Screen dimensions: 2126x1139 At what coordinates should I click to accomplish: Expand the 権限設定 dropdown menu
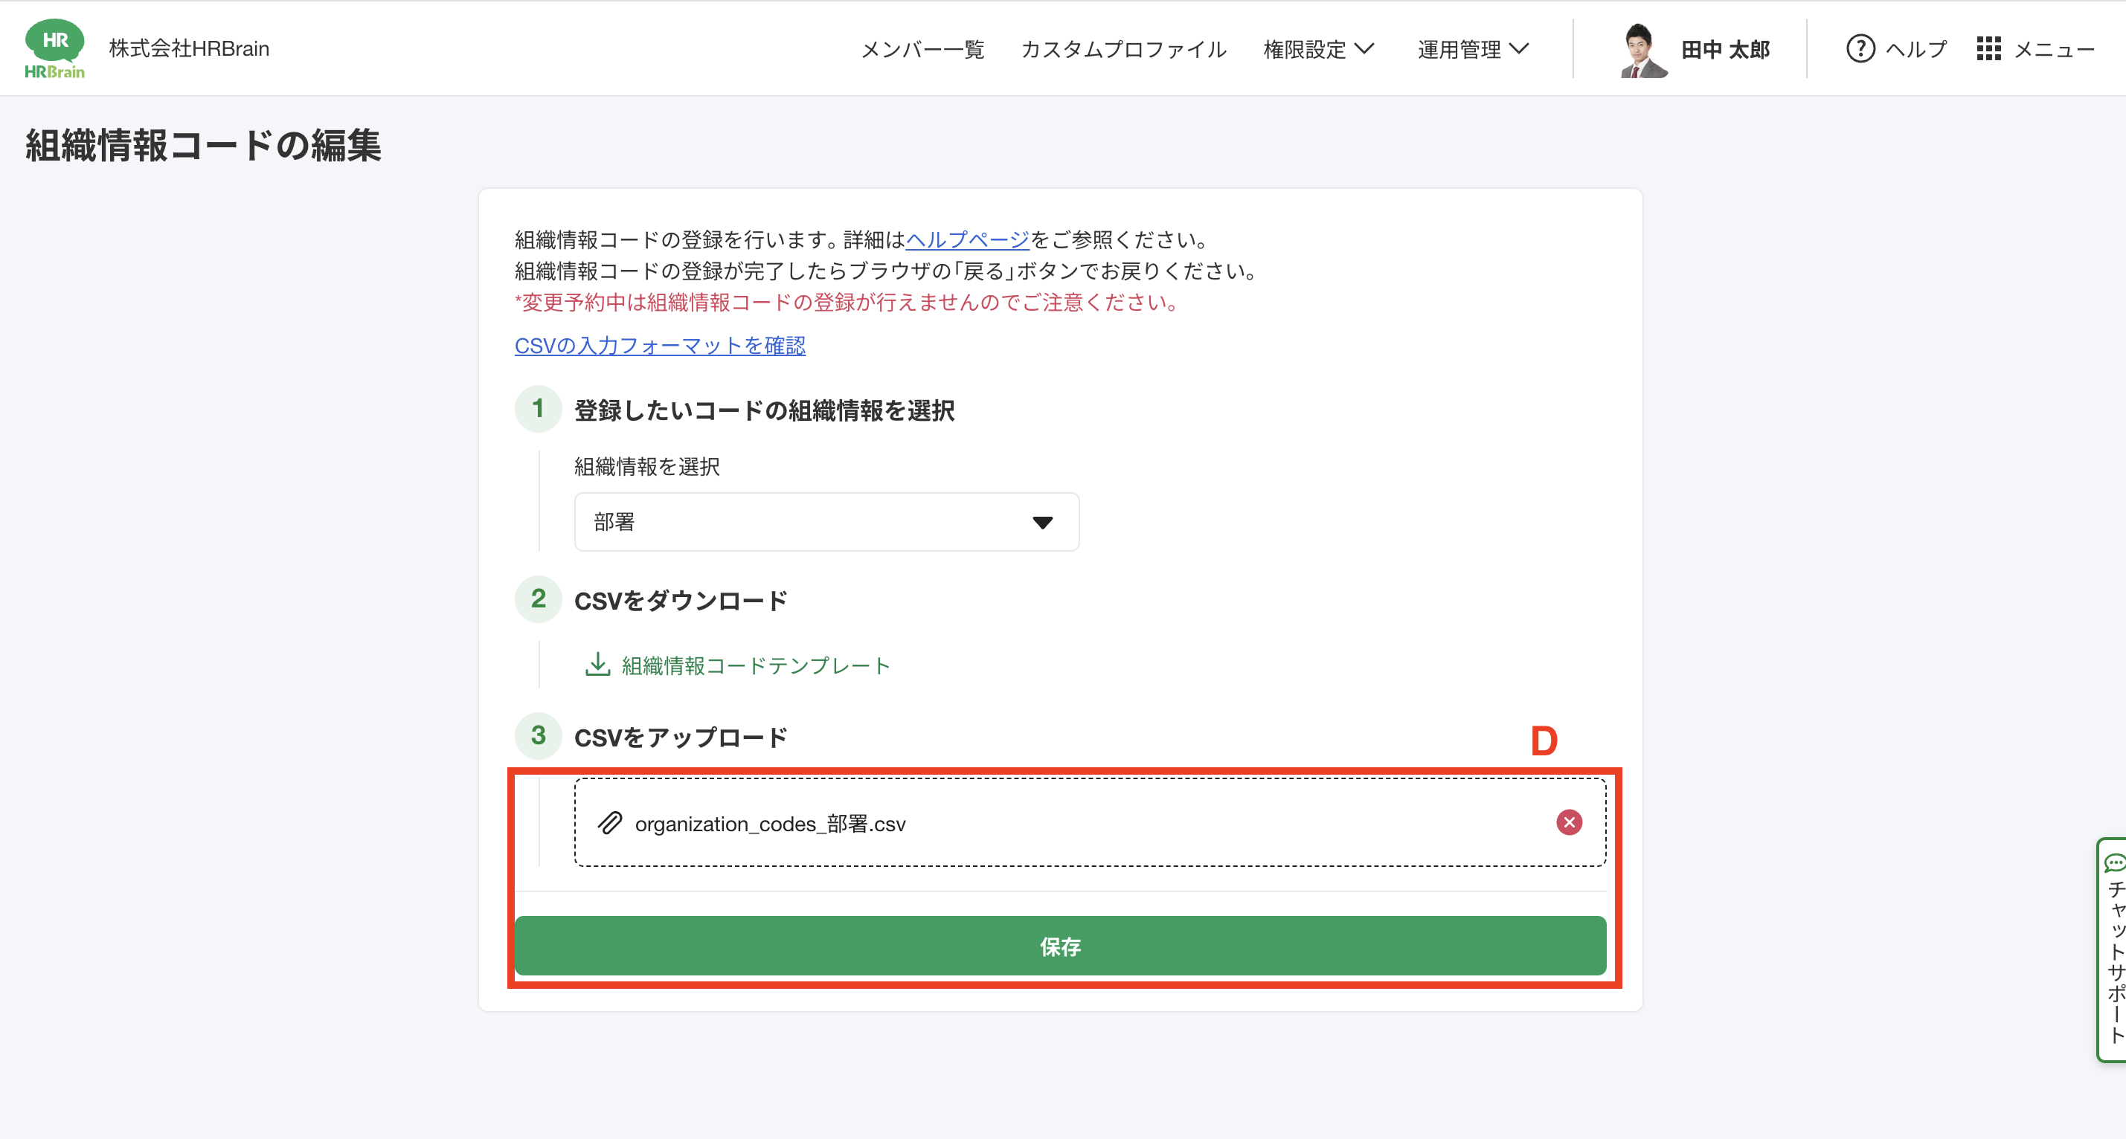click(x=1318, y=50)
